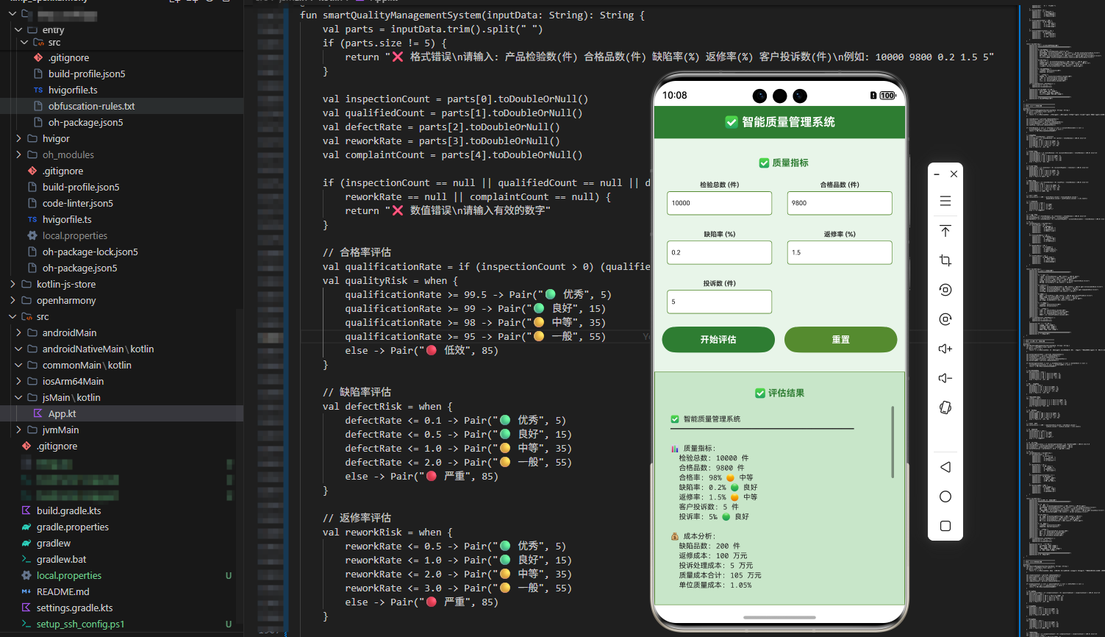The width and height of the screenshot is (1105, 637).
Task: Minimize the emulator toolbar panel
Action: pos(937,174)
